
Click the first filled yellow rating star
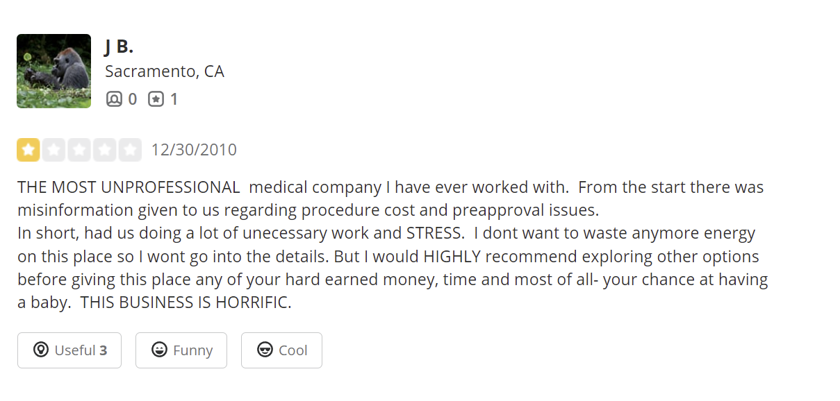pyautogui.click(x=28, y=150)
